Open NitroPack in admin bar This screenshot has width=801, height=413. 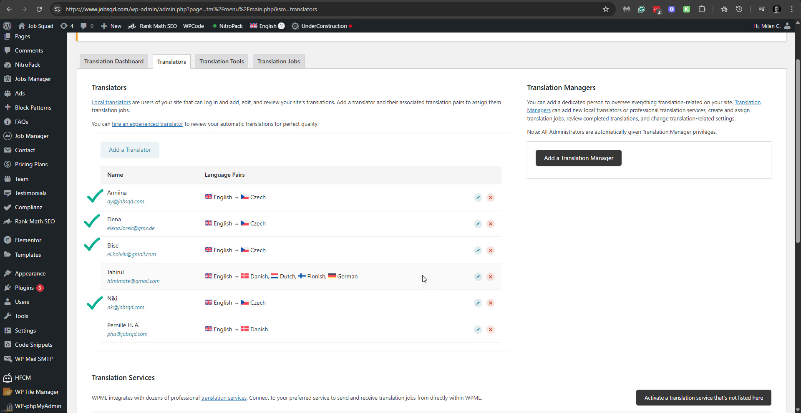(227, 26)
